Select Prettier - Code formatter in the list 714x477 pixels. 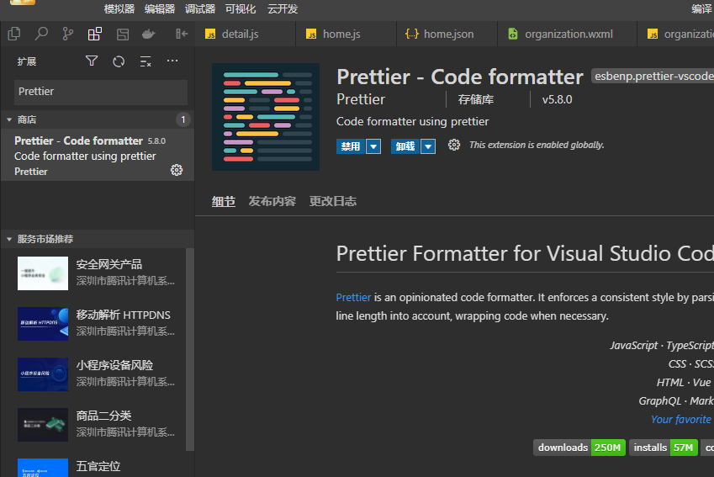(x=98, y=156)
